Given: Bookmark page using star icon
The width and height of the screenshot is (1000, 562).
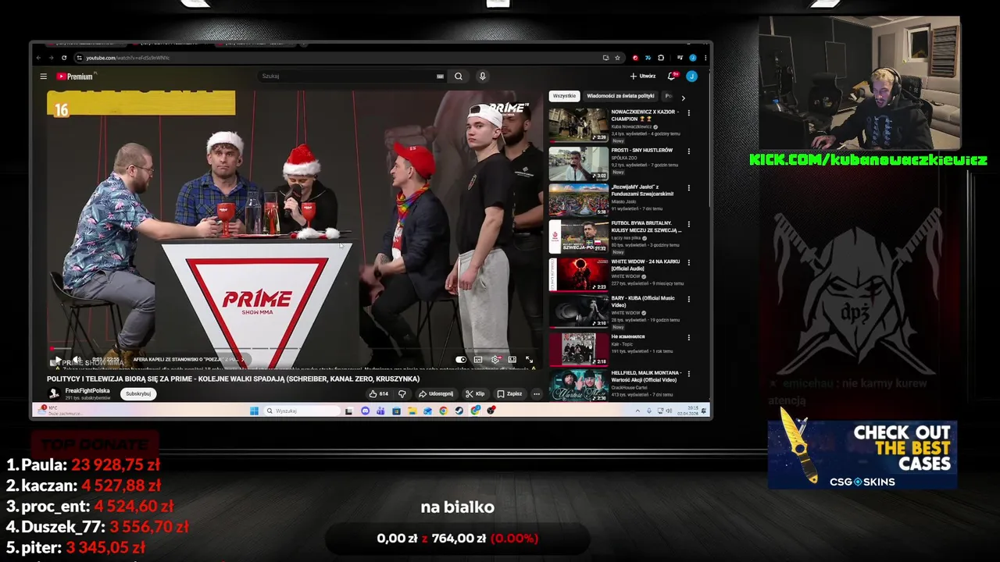Looking at the screenshot, I should point(617,58).
